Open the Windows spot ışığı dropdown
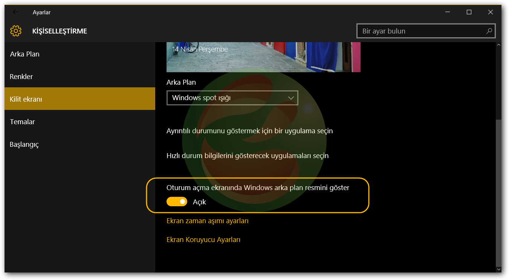 pyautogui.click(x=232, y=98)
